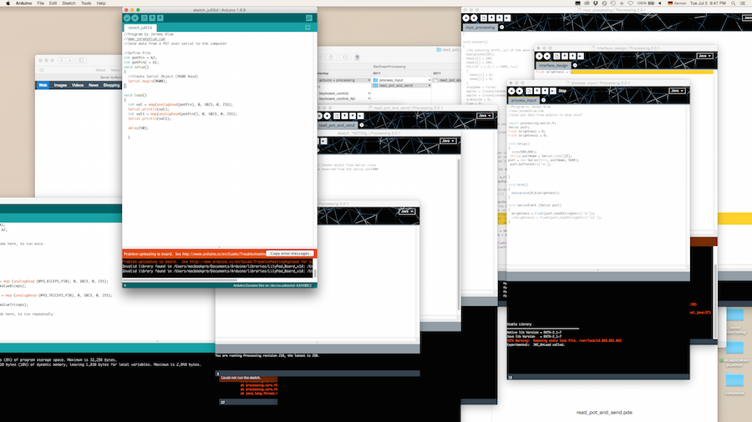
Task: Click Open icon in process_input window
Action: pos(537,91)
